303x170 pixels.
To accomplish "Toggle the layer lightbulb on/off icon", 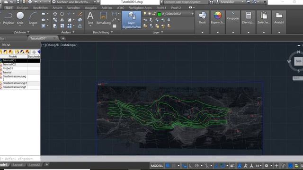I will coord(145,14).
